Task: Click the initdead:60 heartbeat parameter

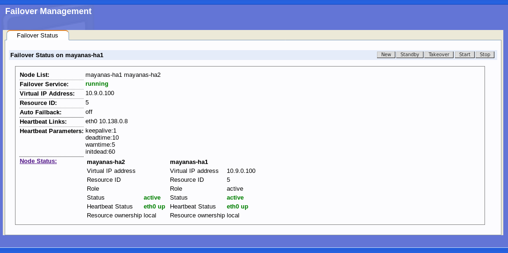Action: [x=100, y=152]
